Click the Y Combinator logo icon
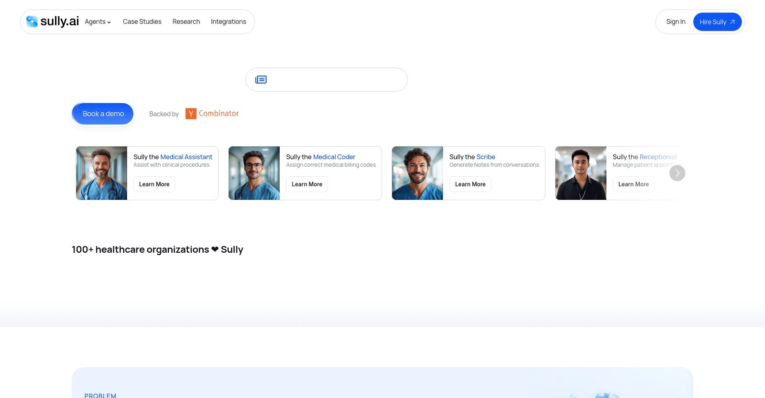The image size is (765, 398). (x=191, y=114)
